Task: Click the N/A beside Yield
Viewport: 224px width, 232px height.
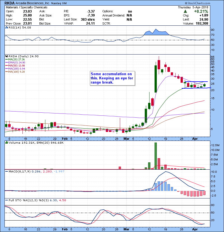Action: tap(129, 19)
